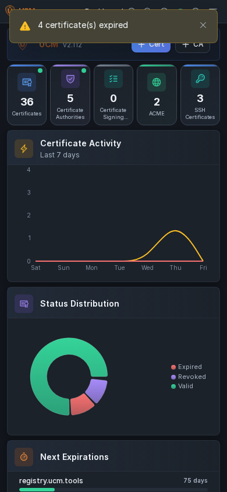Toggle the Valid legend entry
Viewport: 227px width, 492px height.
182,386
